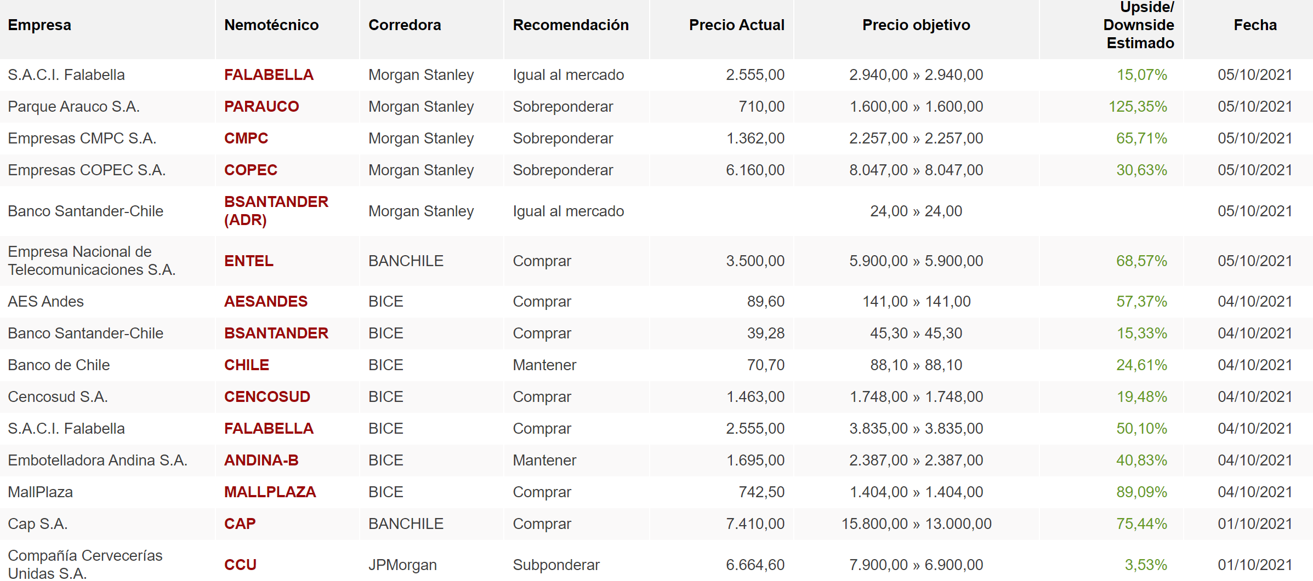Click the CCU ticker link
Viewport: 1313px width, 581px height.
pos(240,565)
